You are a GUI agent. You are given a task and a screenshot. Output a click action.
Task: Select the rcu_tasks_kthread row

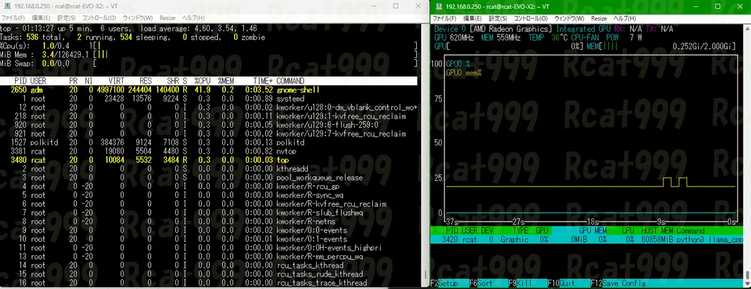pyautogui.click(x=208, y=265)
